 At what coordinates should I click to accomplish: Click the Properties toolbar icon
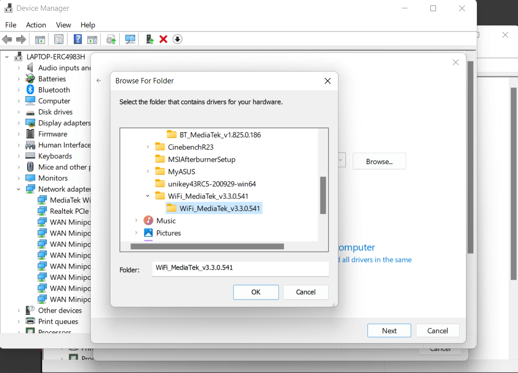coord(59,39)
